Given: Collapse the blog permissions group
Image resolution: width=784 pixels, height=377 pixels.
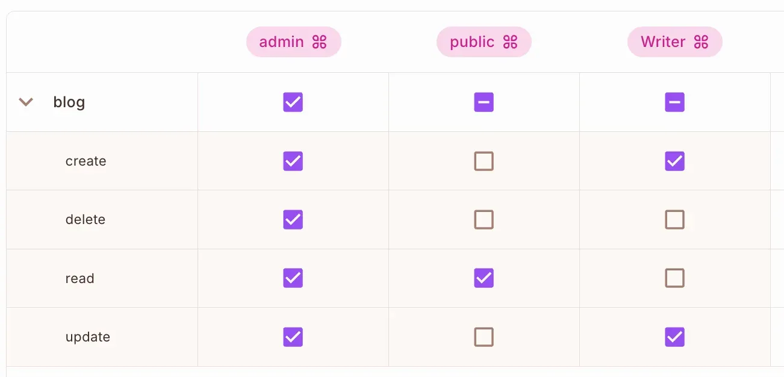Looking at the screenshot, I should pos(25,102).
